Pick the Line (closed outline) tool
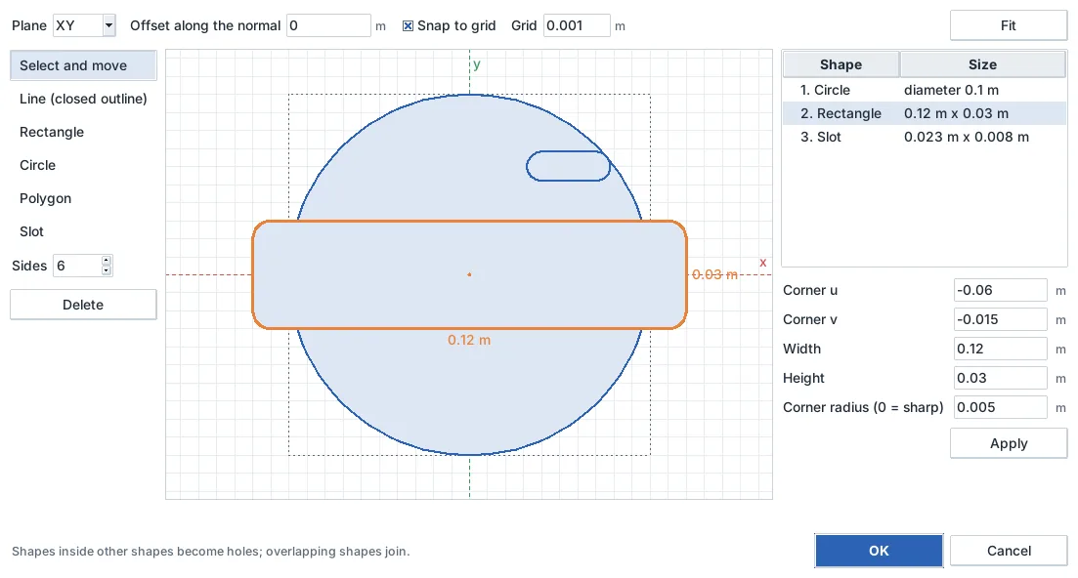 click(83, 99)
